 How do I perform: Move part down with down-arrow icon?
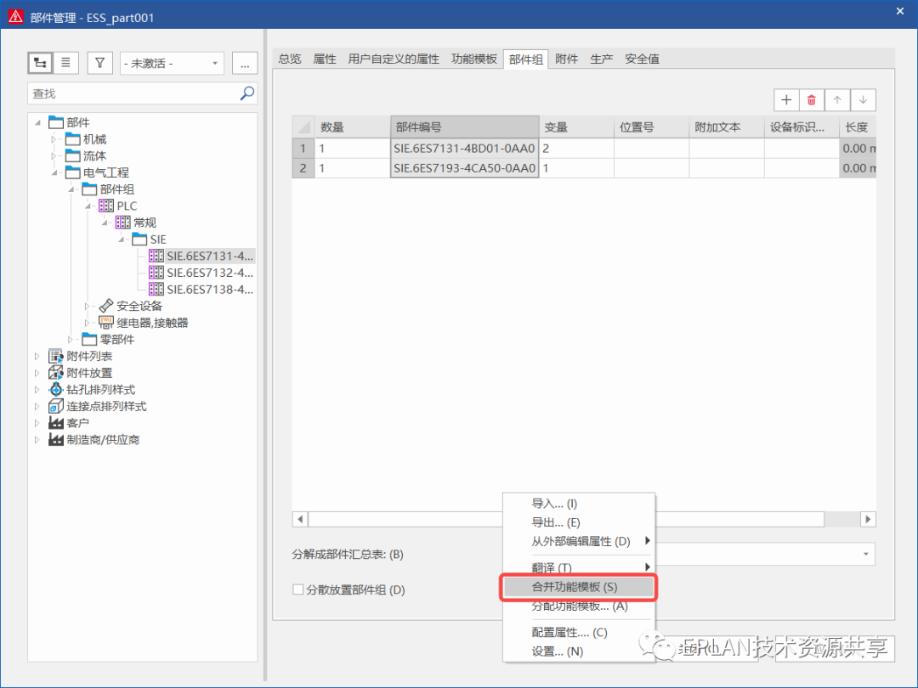[x=863, y=99]
